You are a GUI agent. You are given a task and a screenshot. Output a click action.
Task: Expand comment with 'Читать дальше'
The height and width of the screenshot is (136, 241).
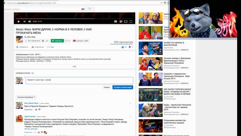pos(31,129)
